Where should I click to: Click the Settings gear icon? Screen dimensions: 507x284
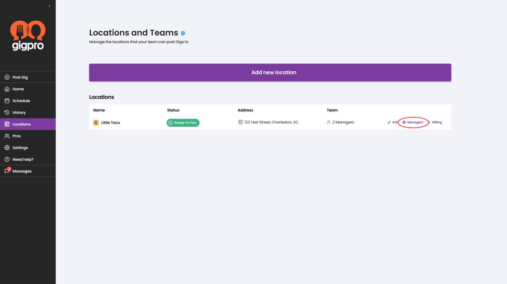(7, 148)
